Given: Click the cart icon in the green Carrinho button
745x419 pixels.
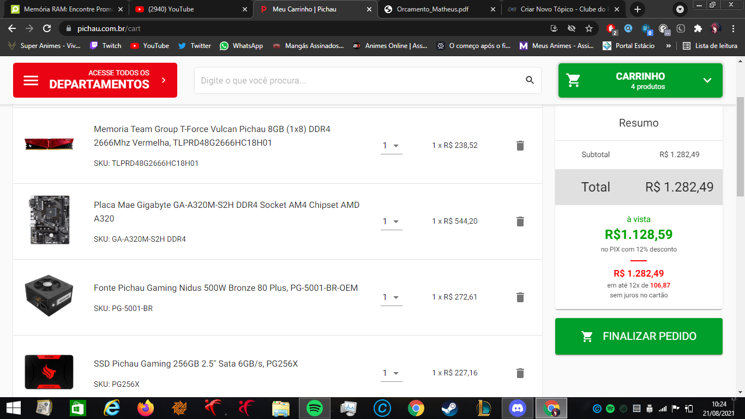Looking at the screenshot, I should 573,80.
